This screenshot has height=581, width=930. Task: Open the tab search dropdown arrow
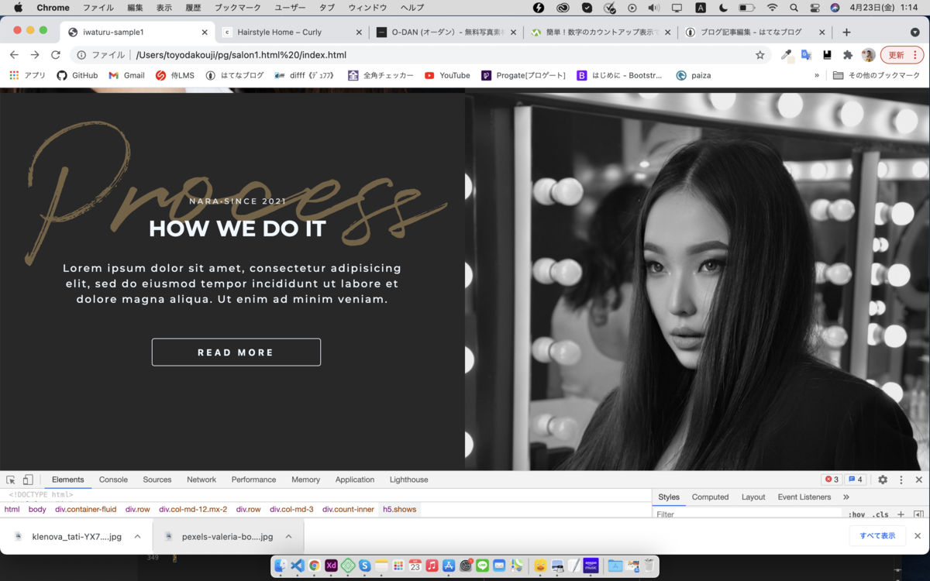914,33
